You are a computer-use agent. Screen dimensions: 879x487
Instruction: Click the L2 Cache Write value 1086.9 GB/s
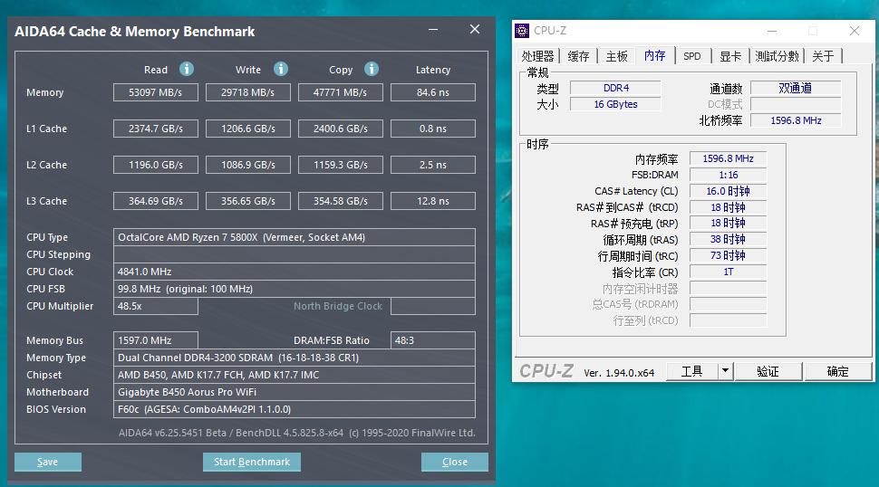248,165
